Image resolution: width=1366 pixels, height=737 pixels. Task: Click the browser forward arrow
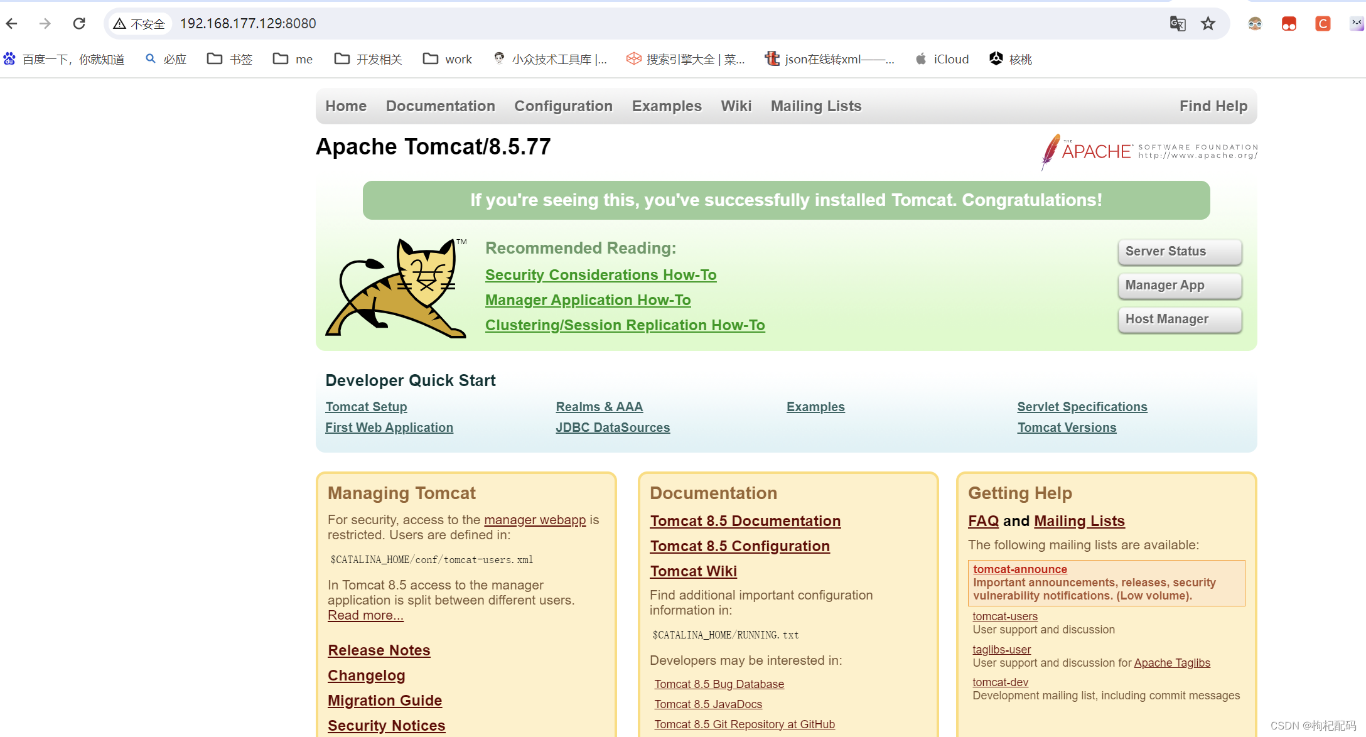coord(45,23)
